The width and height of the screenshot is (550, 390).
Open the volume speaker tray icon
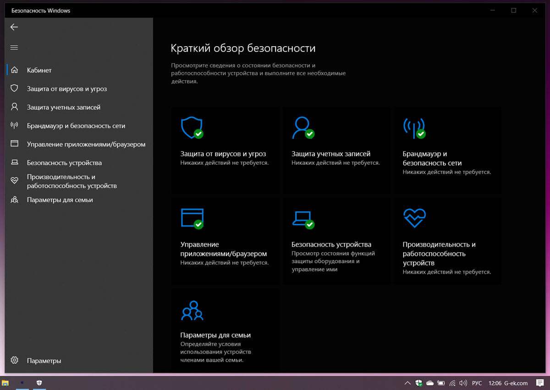click(463, 383)
